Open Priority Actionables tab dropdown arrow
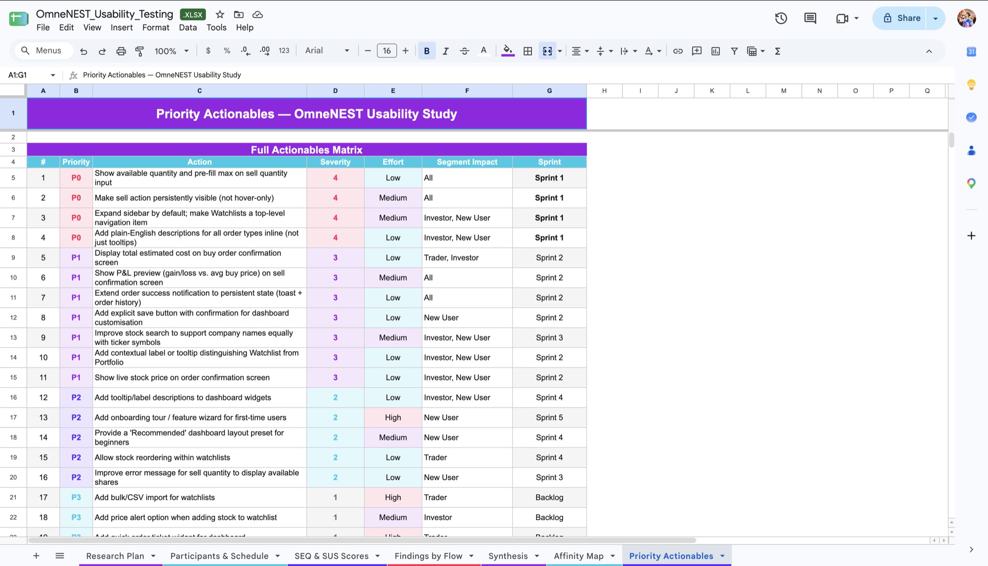Screen dimensions: 988x566 722,556
